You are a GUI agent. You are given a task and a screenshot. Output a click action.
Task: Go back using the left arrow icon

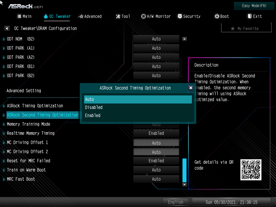(x=7, y=28)
